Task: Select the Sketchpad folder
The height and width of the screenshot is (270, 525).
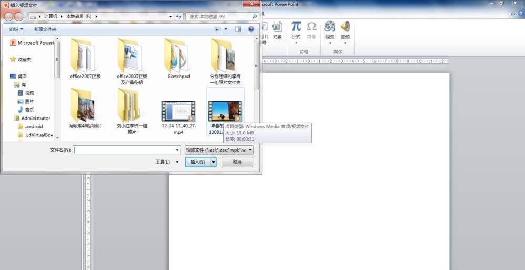Action: (178, 59)
